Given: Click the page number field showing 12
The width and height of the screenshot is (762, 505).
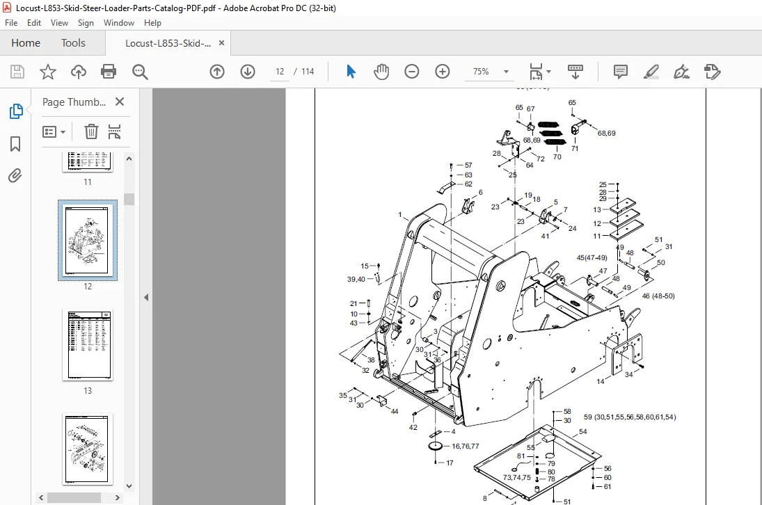Looking at the screenshot, I should pyautogui.click(x=280, y=72).
